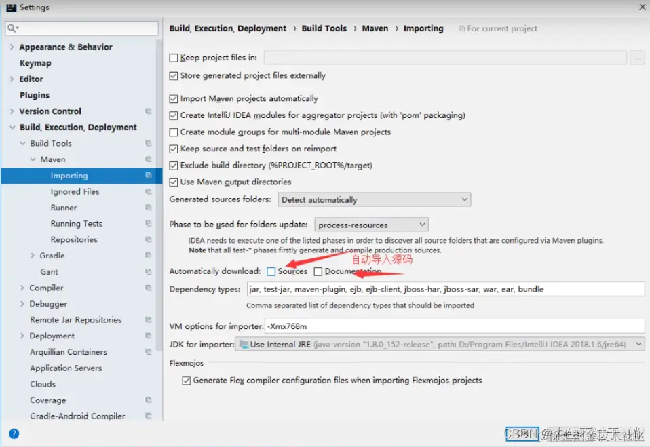The height and width of the screenshot is (447, 650).
Task: Click the help question mark icon
Action: (14, 433)
